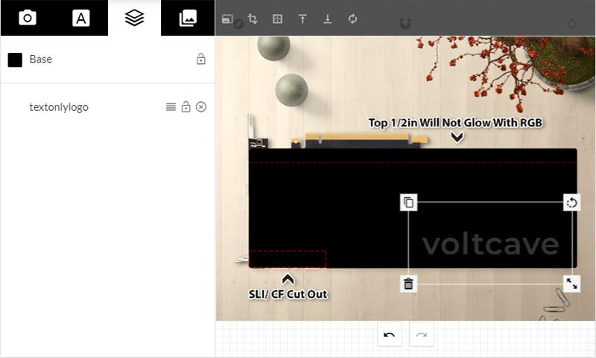
Task: Delete the selected logo with trash icon
Action: point(408,284)
